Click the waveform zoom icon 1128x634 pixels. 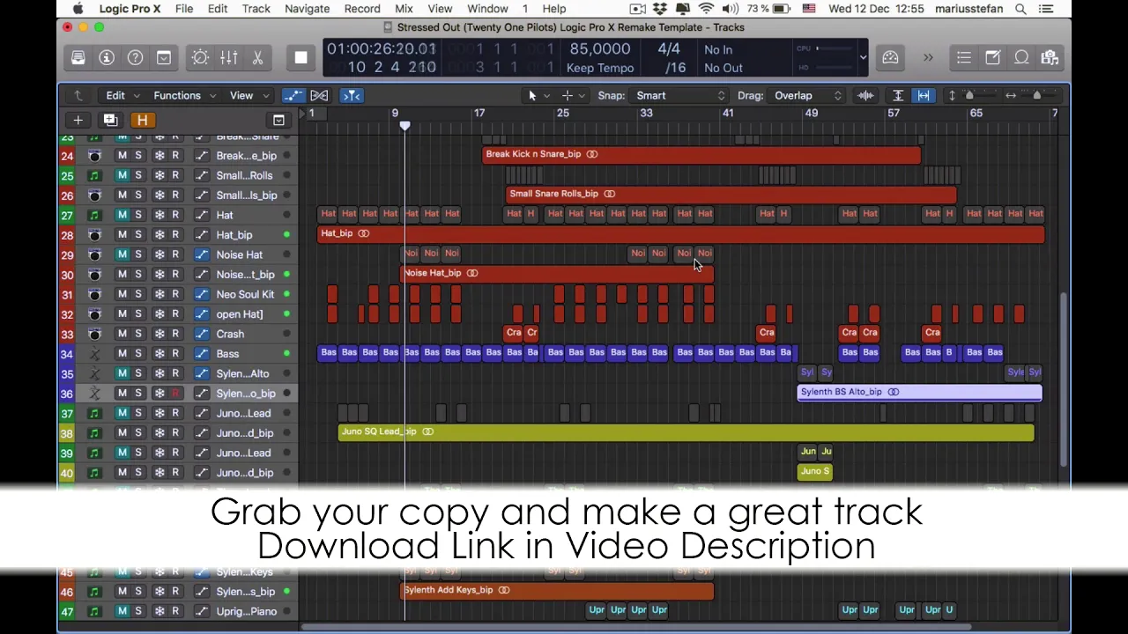[x=866, y=95]
